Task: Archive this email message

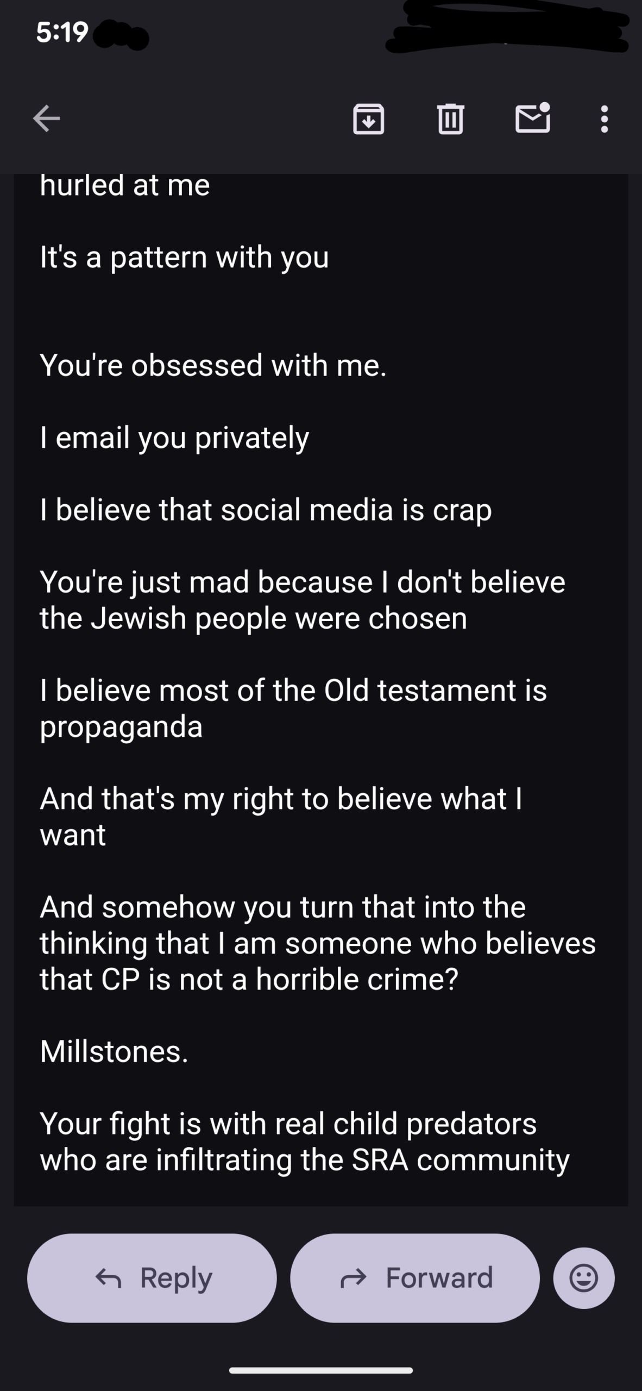Action: click(x=369, y=118)
